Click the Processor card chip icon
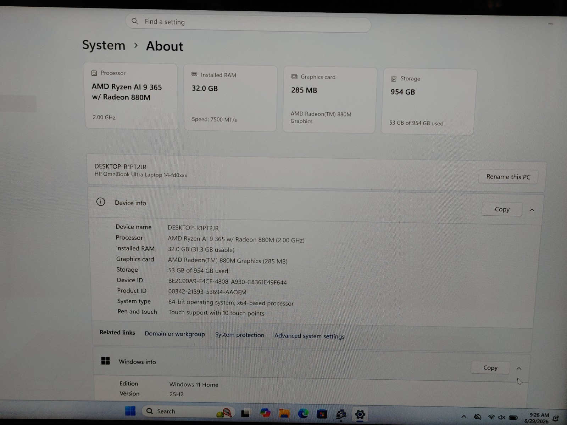The image size is (567, 425). click(94, 73)
